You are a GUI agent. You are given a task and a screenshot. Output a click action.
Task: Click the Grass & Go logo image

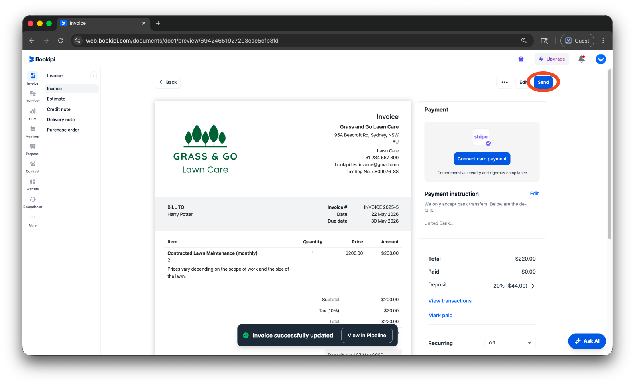[205, 149]
